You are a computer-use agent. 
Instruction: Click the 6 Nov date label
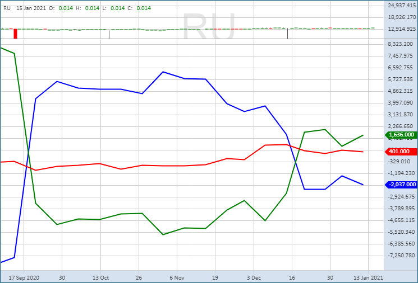177,277
